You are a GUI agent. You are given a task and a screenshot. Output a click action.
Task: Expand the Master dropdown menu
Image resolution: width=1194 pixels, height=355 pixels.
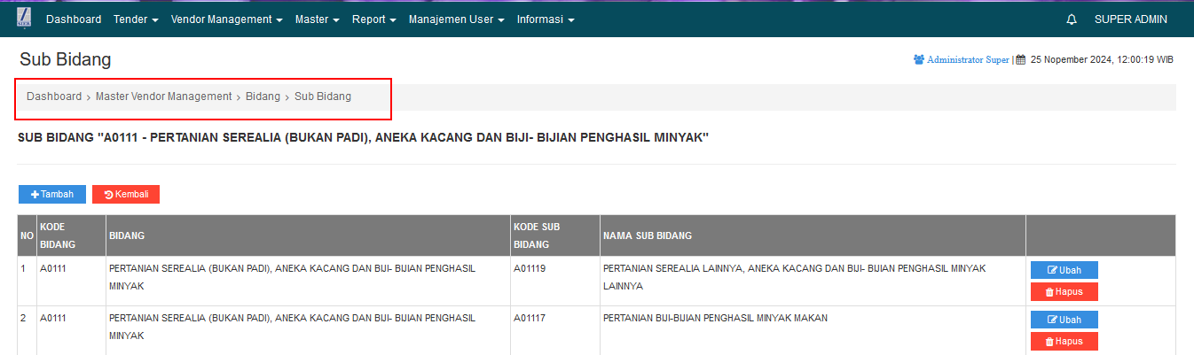[318, 19]
